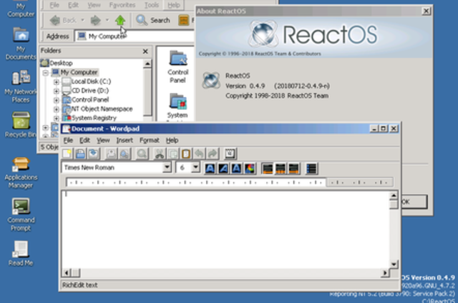458x303 pixels.
Task: Click the Find magnifier icon in Wordpad
Action: pos(142,154)
